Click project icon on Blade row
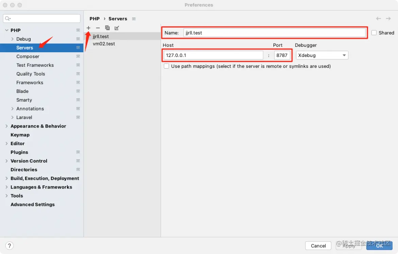This screenshot has width=398, height=254. coord(78,91)
